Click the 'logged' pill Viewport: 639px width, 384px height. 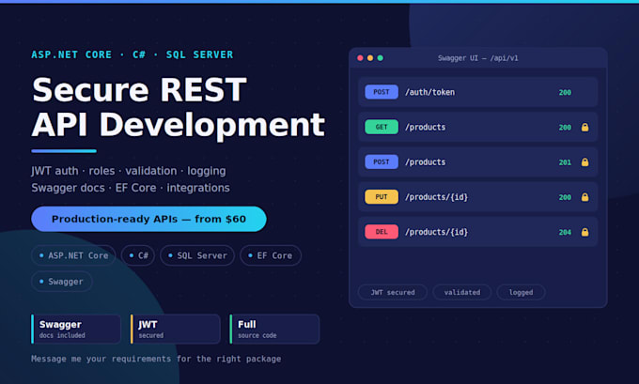[521, 292]
